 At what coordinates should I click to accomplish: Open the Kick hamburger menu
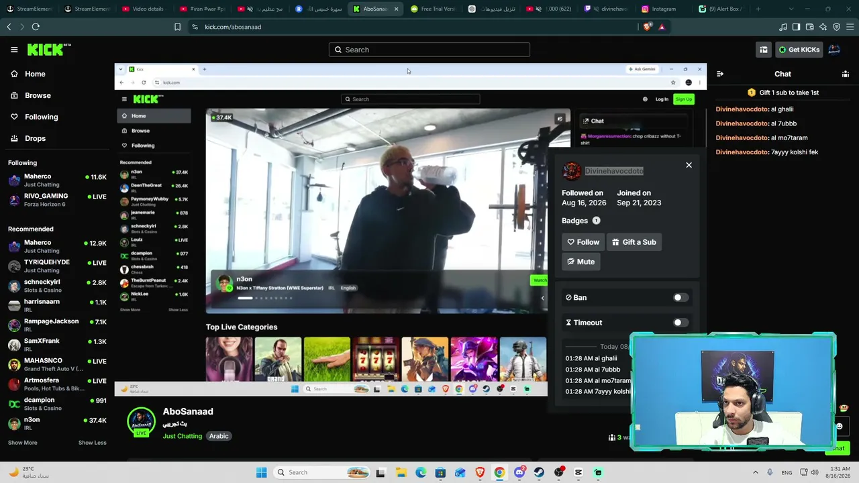pos(14,50)
